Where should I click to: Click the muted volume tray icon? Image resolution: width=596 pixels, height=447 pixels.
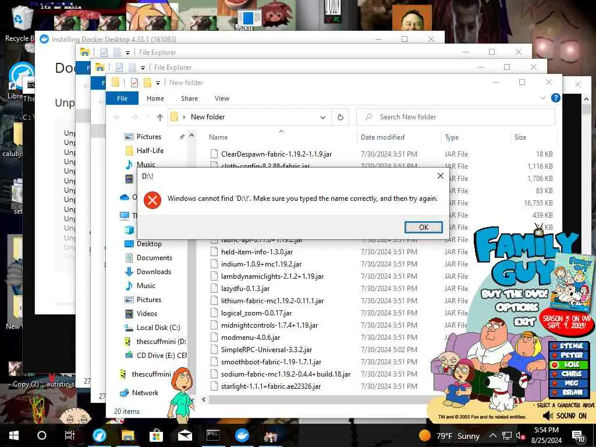click(521, 436)
